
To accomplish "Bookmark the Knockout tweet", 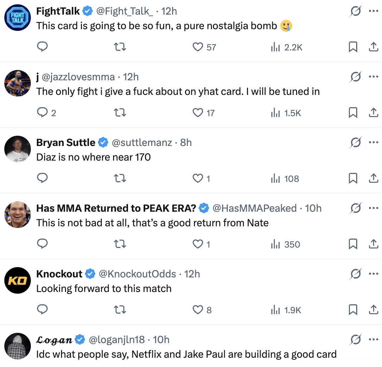I will [353, 310].
